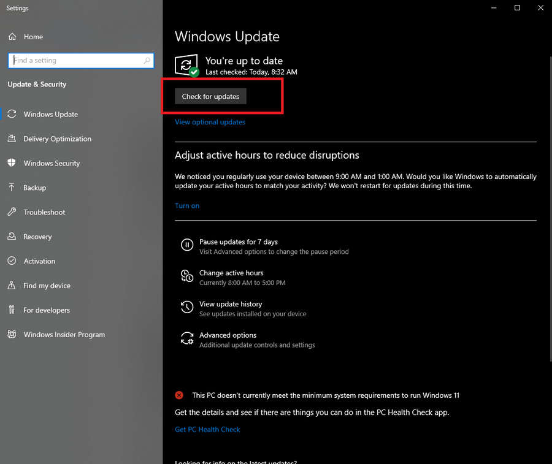Image resolution: width=552 pixels, height=464 pixels.
Task: Click Turn on for automatic active hours
Action: [x=187, y=205]
